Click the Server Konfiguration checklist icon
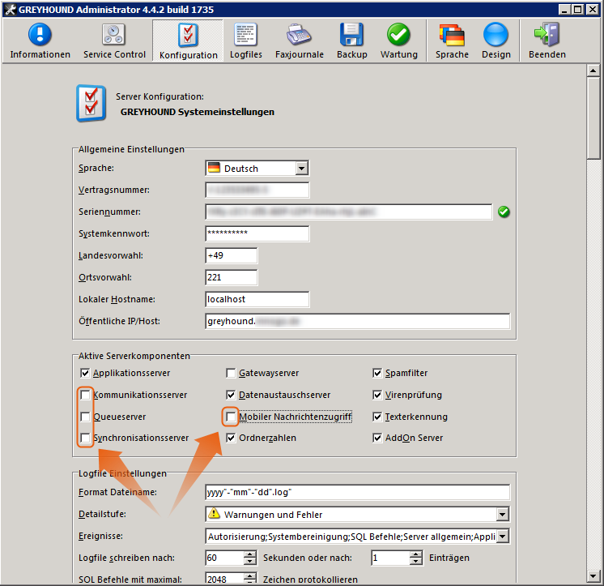 (x=91, y=103)
